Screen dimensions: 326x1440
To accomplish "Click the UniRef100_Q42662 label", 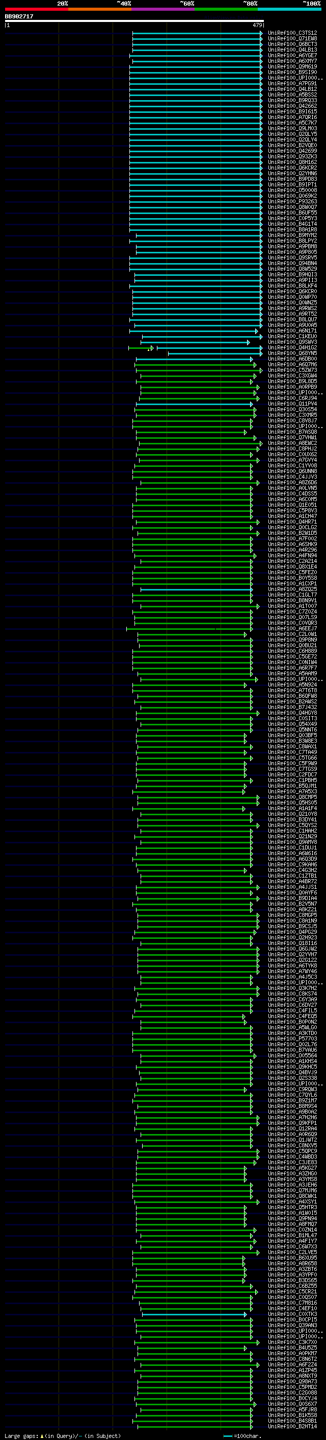I will tap(292, 106).
